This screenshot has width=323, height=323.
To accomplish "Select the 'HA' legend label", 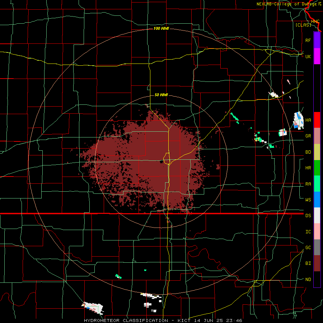I will [308, 120].
